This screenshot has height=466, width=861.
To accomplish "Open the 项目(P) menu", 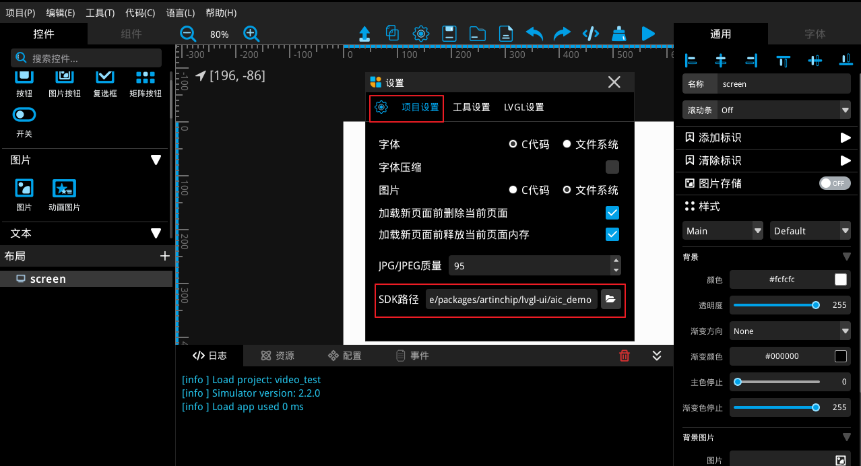I will tap(20, 13).
